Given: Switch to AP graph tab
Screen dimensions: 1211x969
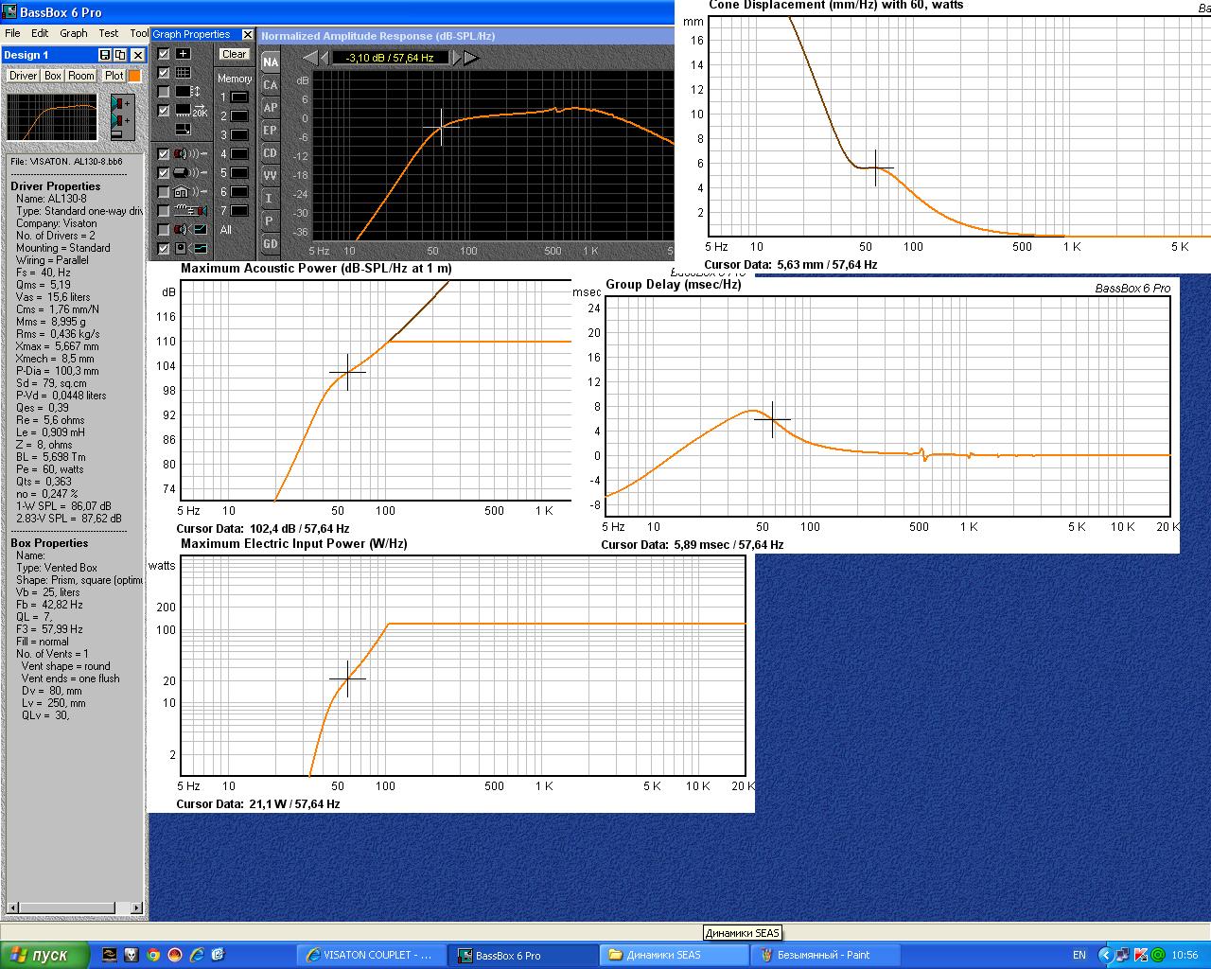Looking at the screenshot, I should tap(271, 108).
